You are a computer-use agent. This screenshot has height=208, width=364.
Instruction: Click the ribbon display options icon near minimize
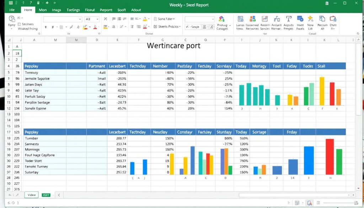tap(327, 3)
